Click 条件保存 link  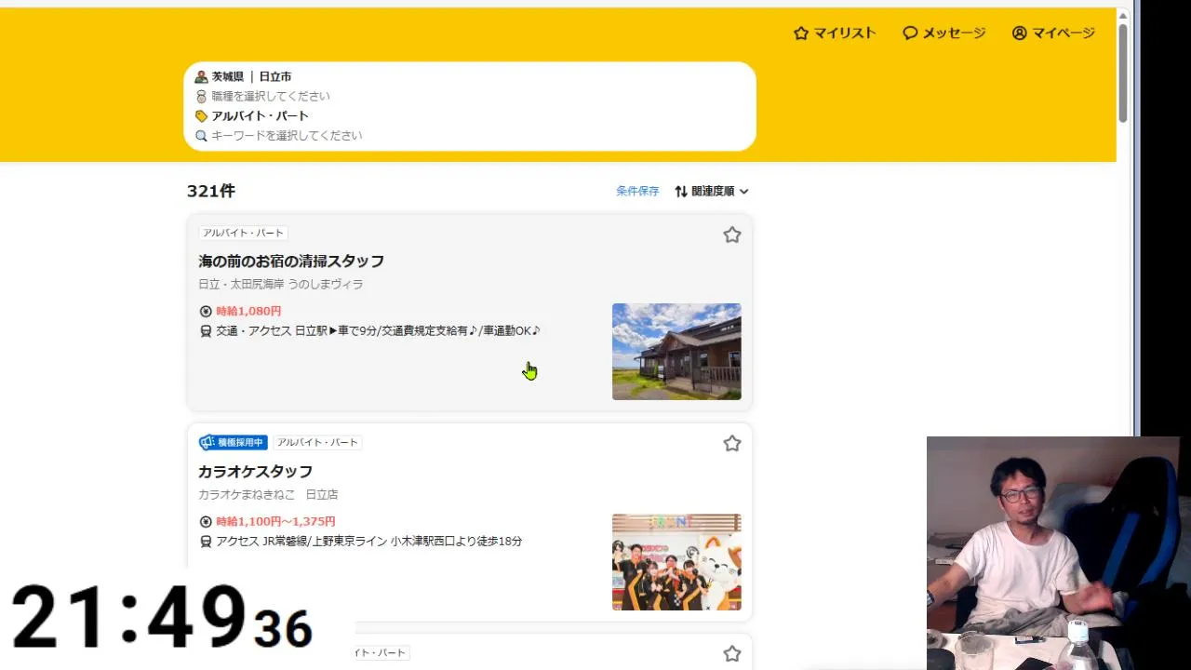(x=637, y=191)
